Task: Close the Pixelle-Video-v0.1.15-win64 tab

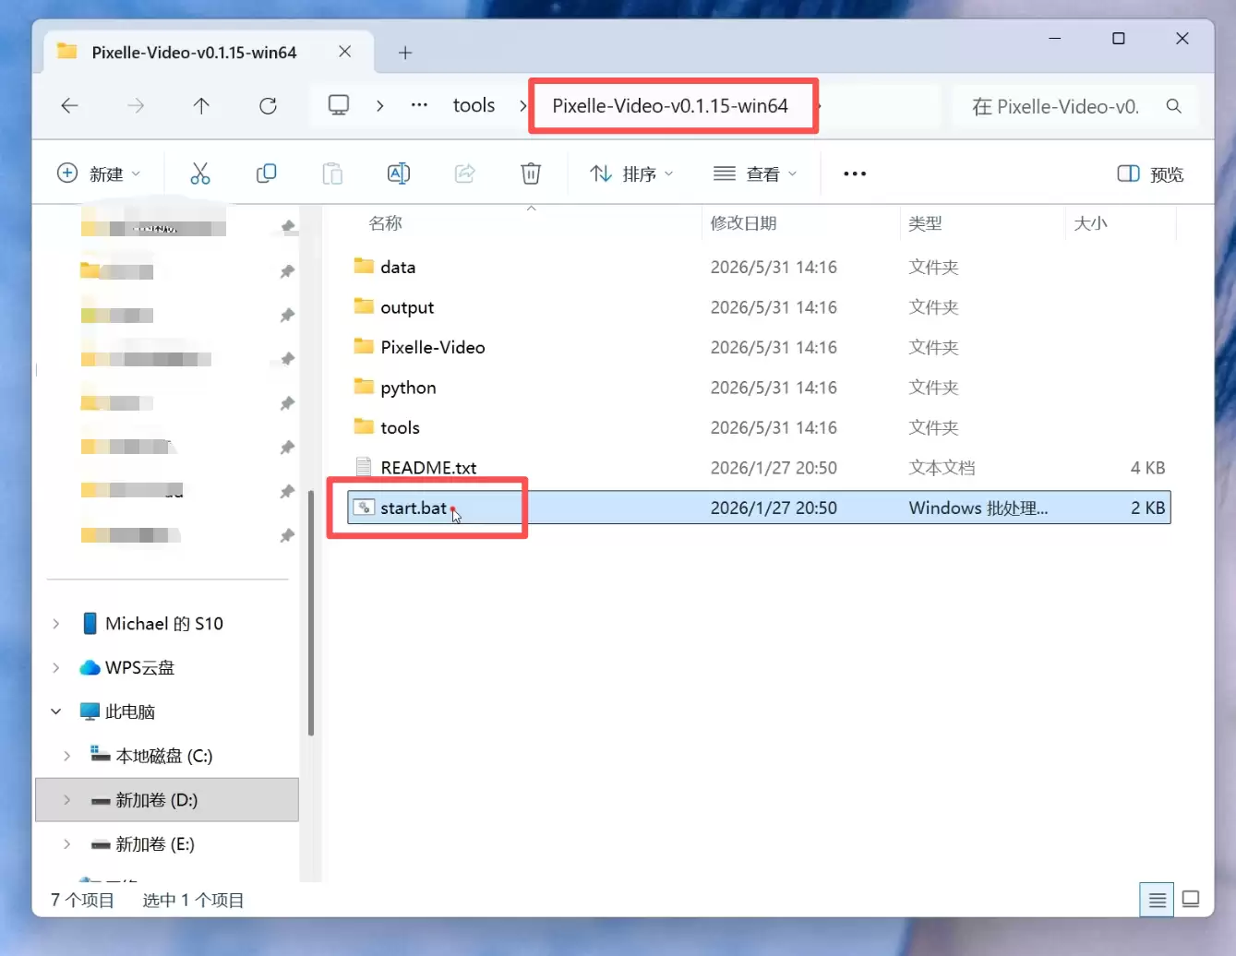Action: 344,52
